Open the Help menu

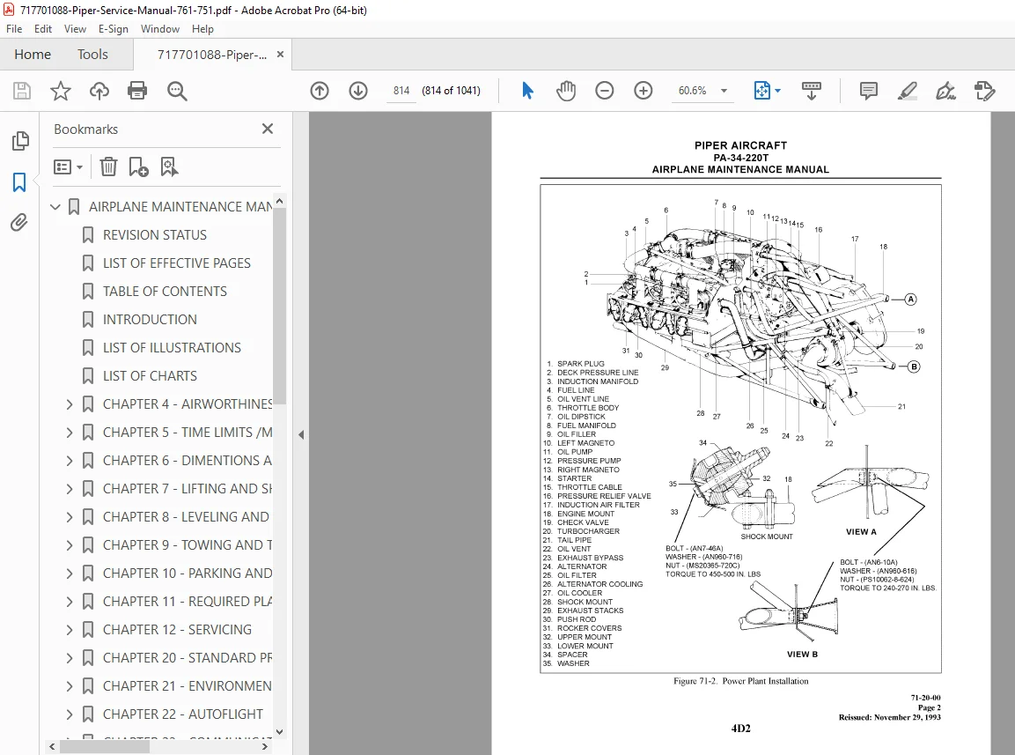202,29
